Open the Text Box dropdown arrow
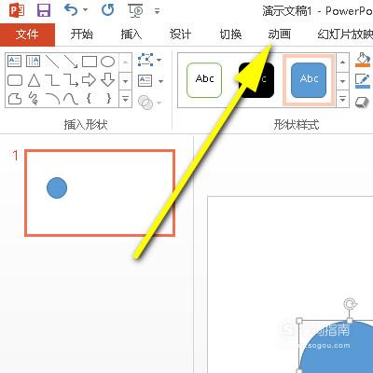 click(x=160, y=81)
